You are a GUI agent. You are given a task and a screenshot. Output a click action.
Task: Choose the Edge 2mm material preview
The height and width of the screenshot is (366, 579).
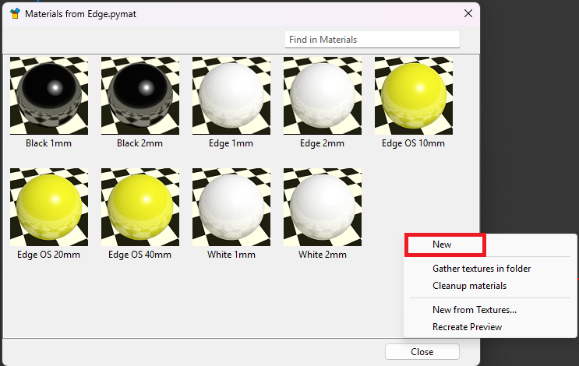click(x=323, y=97)
